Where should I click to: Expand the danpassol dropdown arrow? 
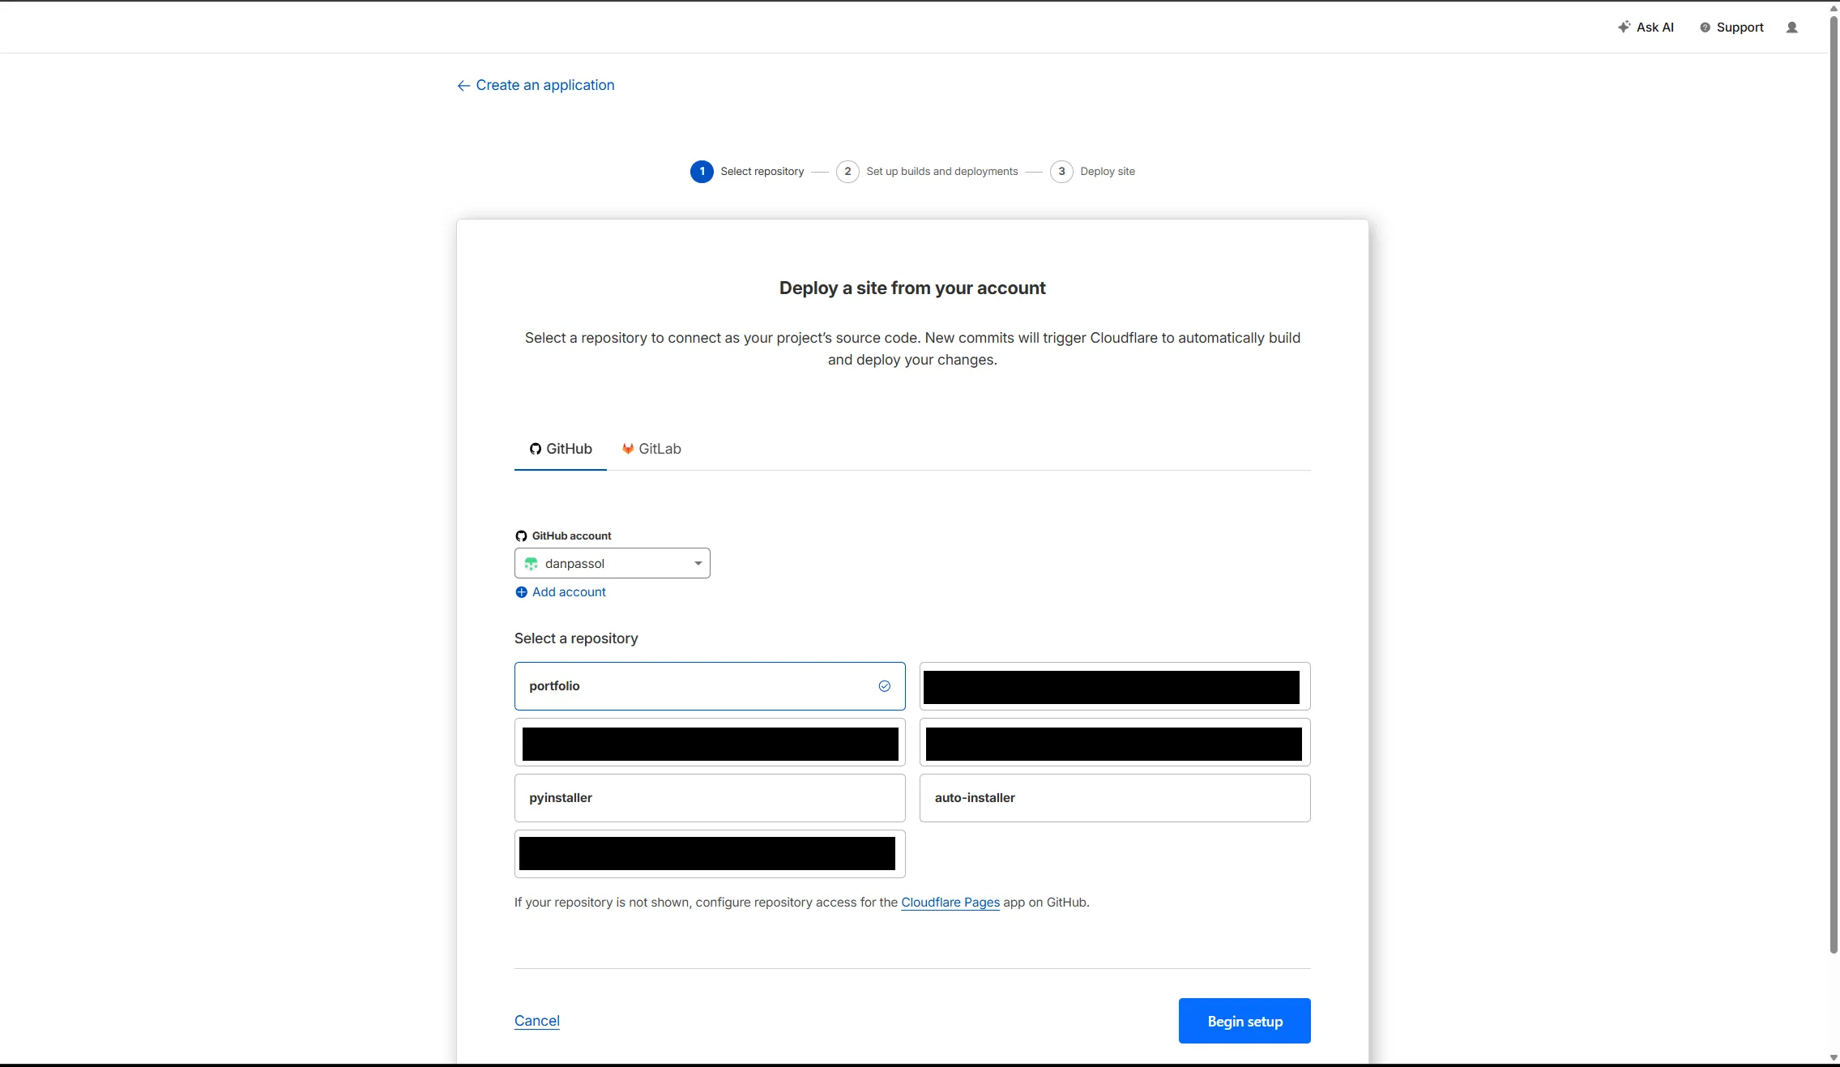tap(698, 564)
